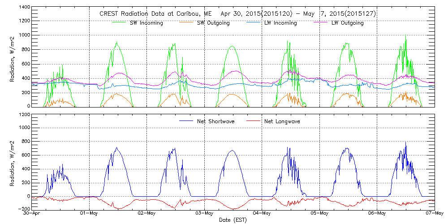Screen dimensions: 448x224
Task: Click the SW Outgoing legend label
Action: (x=213, y=23)
